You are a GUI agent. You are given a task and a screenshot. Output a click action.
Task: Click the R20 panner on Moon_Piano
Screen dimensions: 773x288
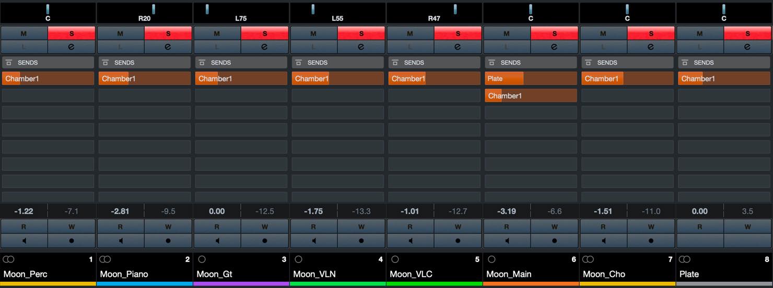pos(145,13)
